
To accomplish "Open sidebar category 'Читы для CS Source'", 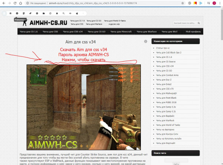I will point(166,62).
